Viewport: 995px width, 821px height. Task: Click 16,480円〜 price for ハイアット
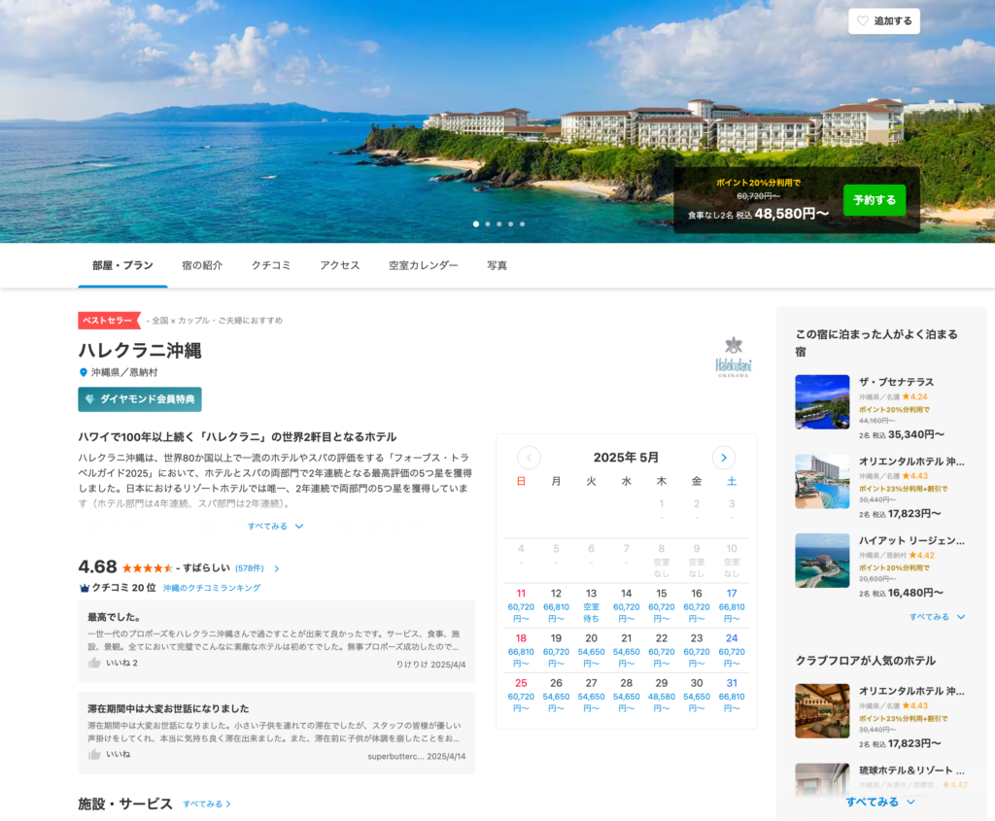pos(915,593)
